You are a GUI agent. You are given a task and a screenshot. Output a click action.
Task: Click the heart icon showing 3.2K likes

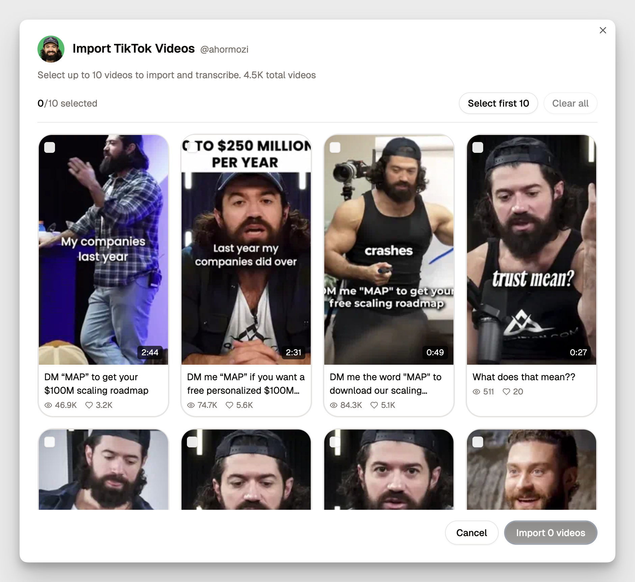tap(89, 405)
